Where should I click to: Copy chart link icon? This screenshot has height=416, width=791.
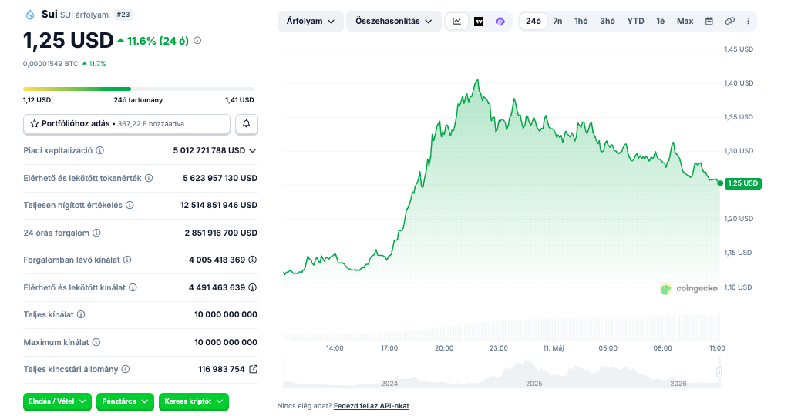[729, 21]
